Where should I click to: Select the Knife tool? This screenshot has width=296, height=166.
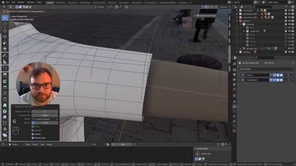[5, 99]
